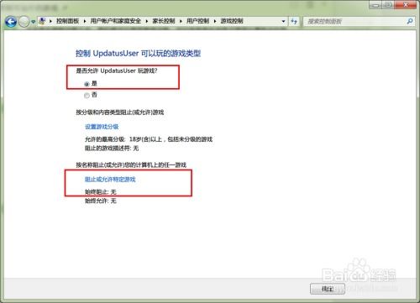Click the Back navigation arrow button
This screenshot has width=420, height=303.
point(11,22)
